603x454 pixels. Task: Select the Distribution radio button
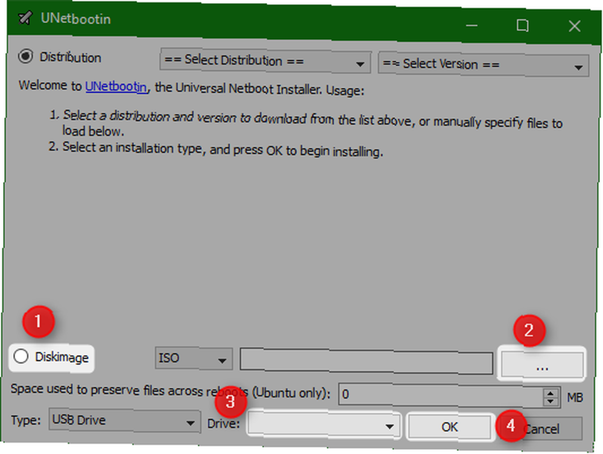(x=25, y=57)
